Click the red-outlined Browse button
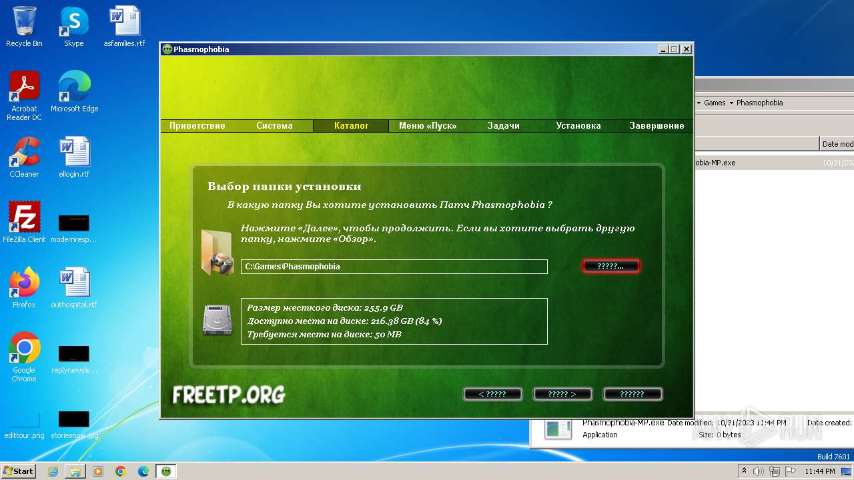Viewport: 854px width, 480px height. (x=610, y=266)
